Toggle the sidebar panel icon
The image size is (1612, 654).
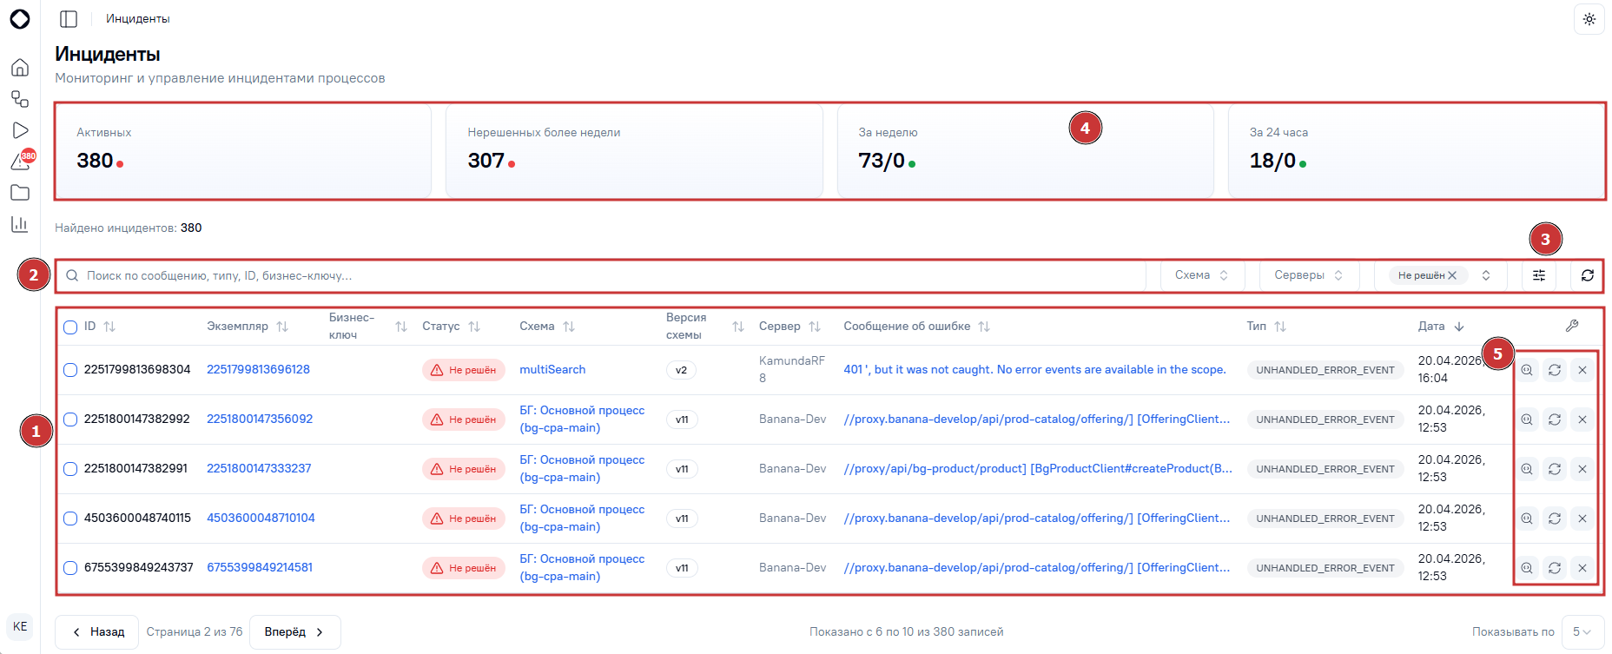[x=69, y=19]
